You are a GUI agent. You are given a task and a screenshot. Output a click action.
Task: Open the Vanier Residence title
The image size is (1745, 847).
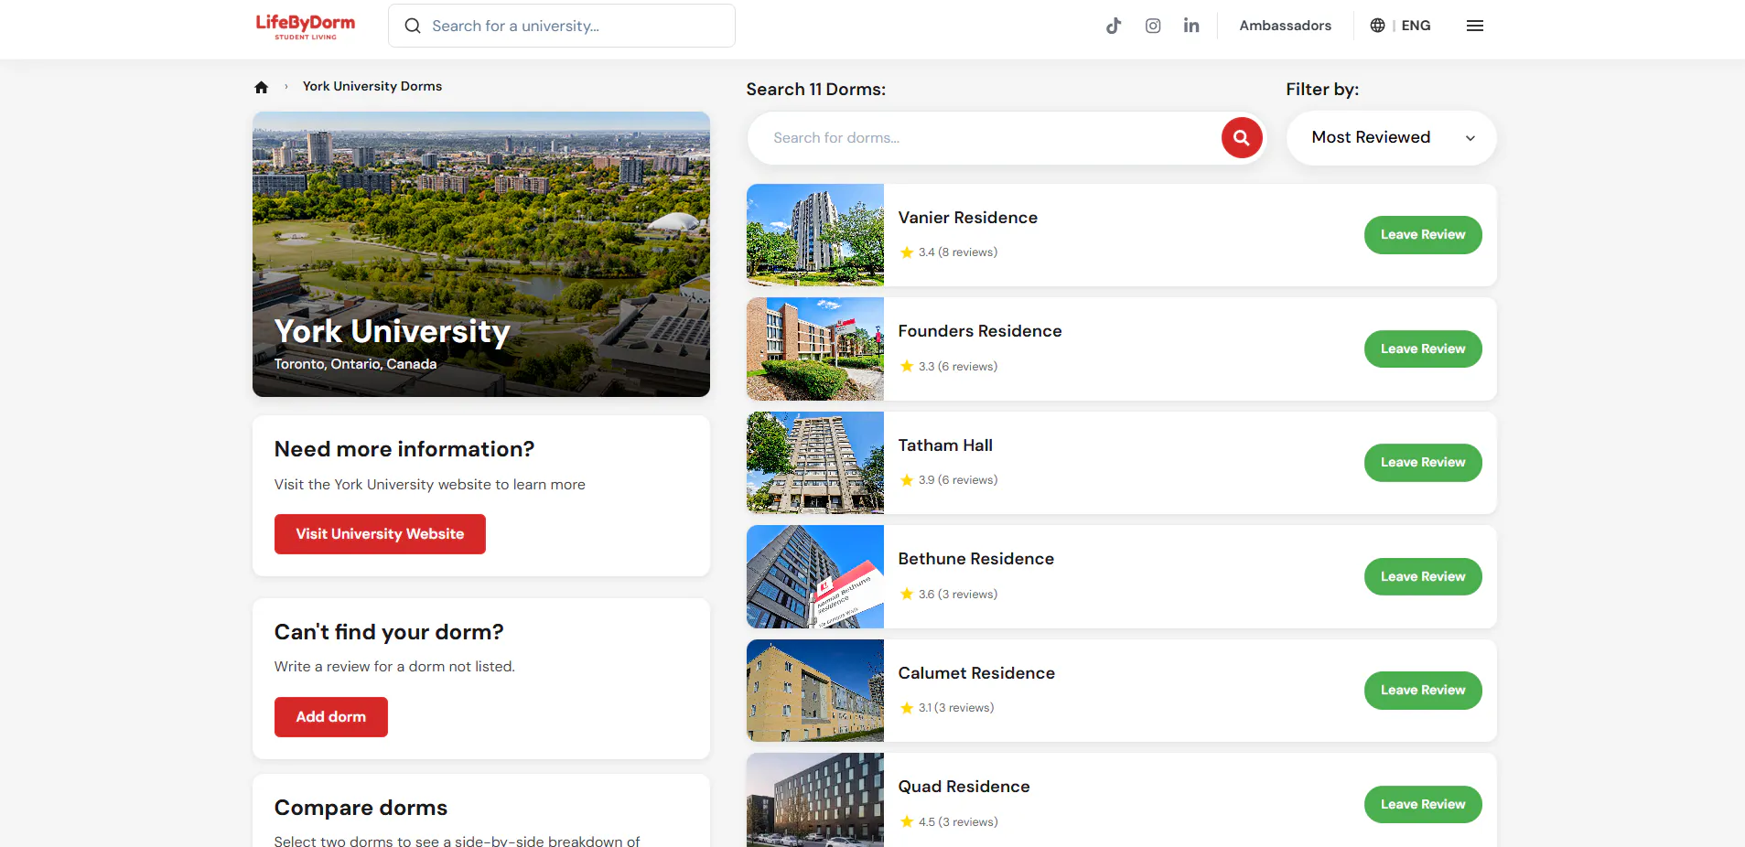[968, 218]
